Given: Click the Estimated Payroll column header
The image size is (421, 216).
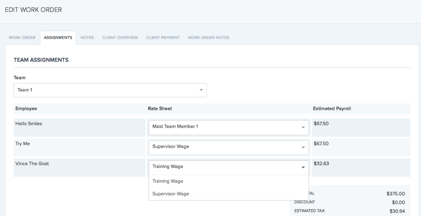Looking at the screenshot, I should [x=332, y=109].
